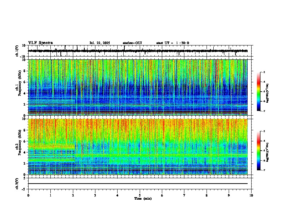Click the ch.2 PSD color scale bar
The width and height of the screenshot is (283, 219).
click(x=259, y=151)
